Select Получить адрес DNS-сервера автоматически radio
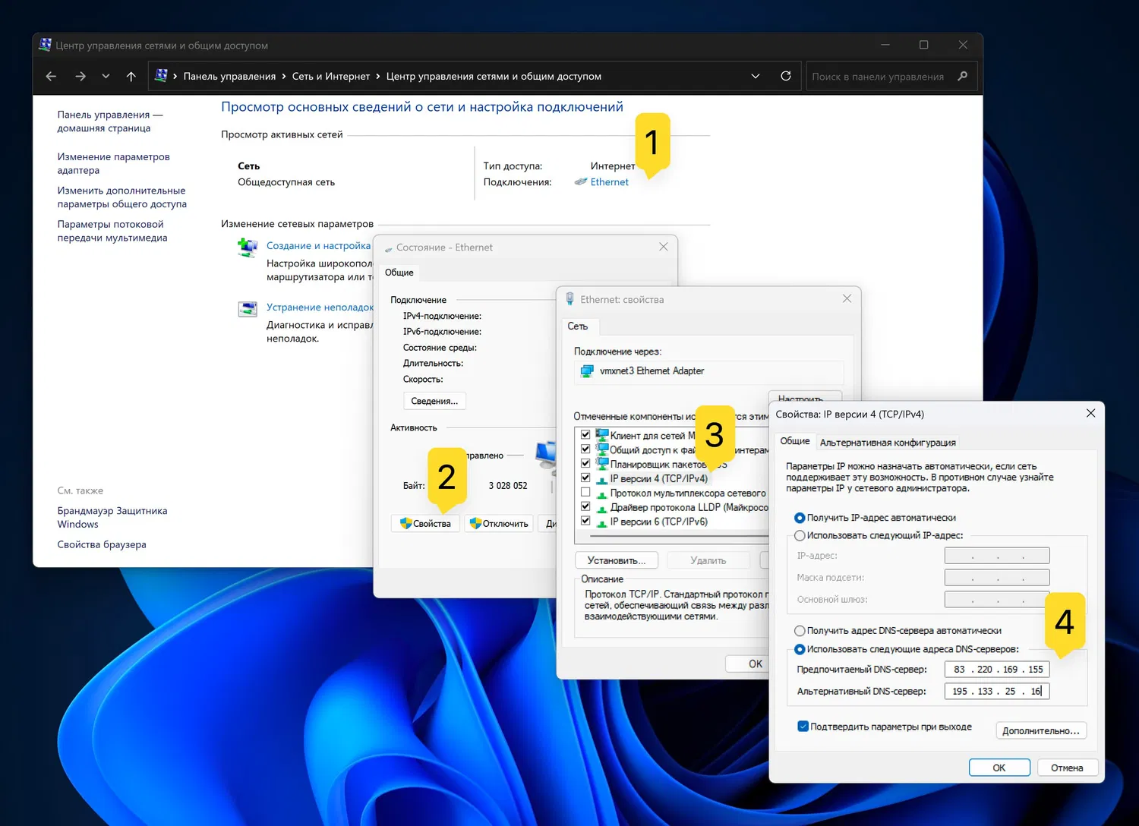The image size is (1139, 826). click(800, 631)
